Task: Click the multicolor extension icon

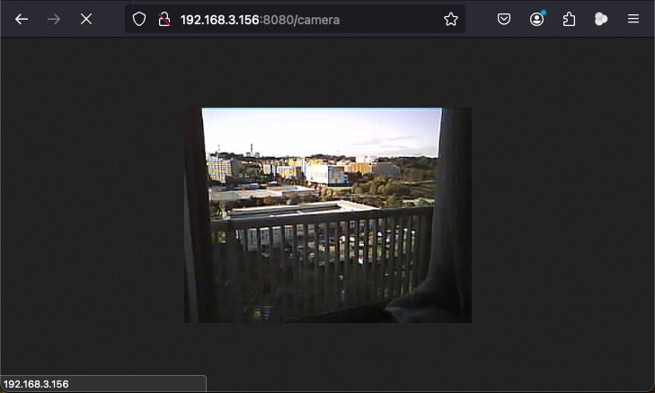Action: tap(601, 19)
